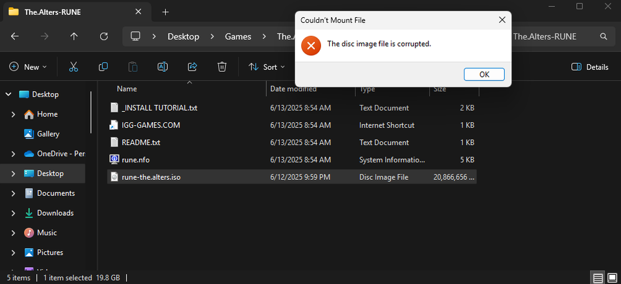Click the rune.nfo system information icon
This screenshot has width=621, height=284.
(x=114, y=159)
